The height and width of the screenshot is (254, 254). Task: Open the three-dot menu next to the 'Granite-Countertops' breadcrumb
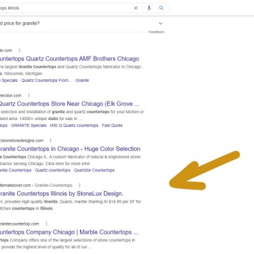79,185
